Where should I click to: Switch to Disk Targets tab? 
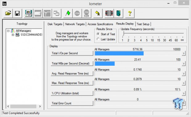55,24
